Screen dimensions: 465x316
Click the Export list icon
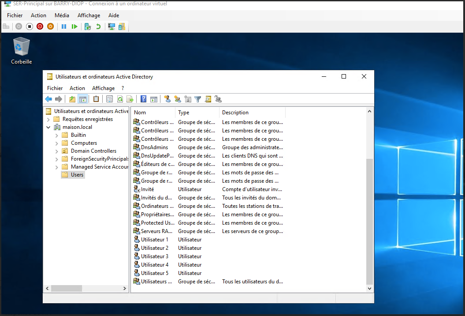point(130,99)
